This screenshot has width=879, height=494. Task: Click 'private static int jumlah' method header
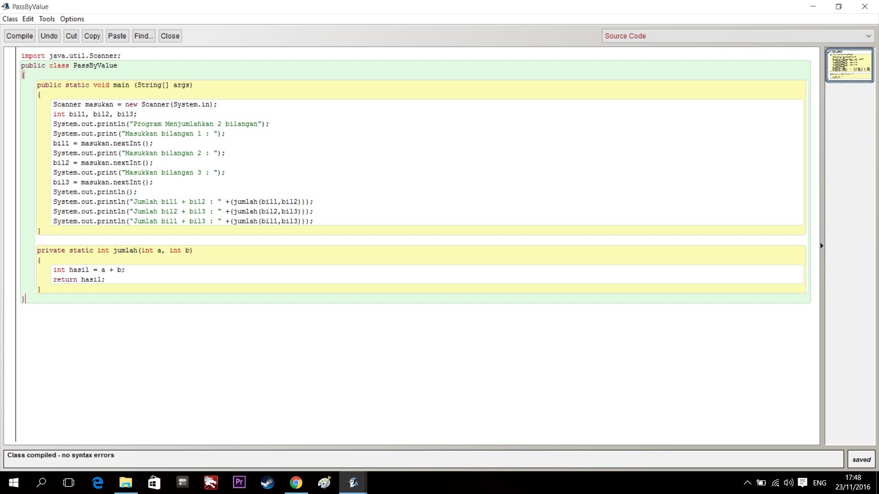115,250
